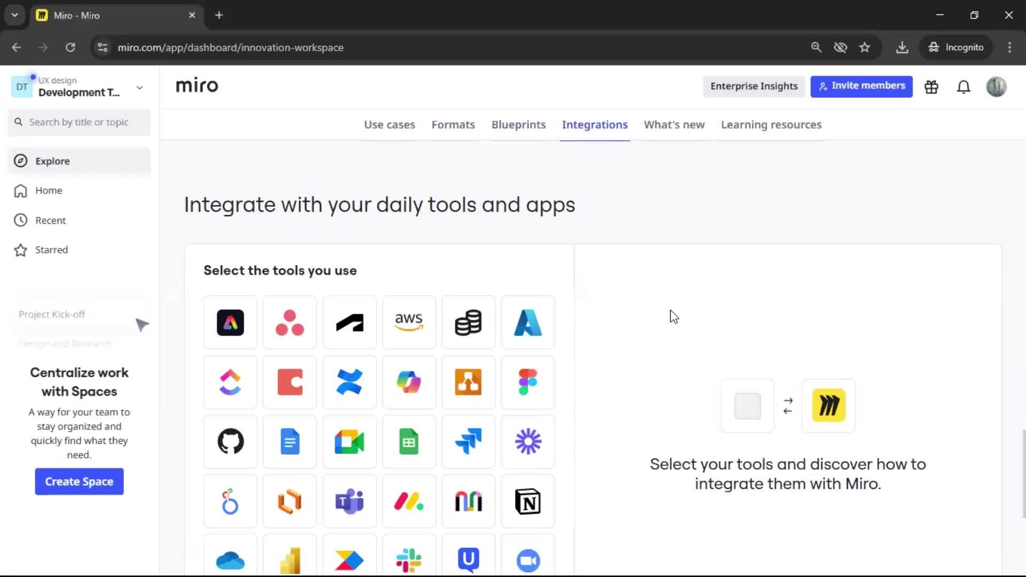
Task: Click the page vertical scrollbar
Action: click(1023, 473)
